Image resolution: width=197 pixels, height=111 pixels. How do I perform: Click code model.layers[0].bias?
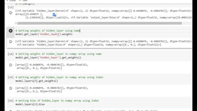coord(30,104)
